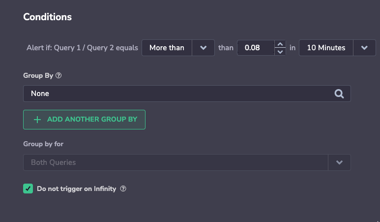
Task: Open the 10 Minutes timeframe chevron
Action: 364,48
